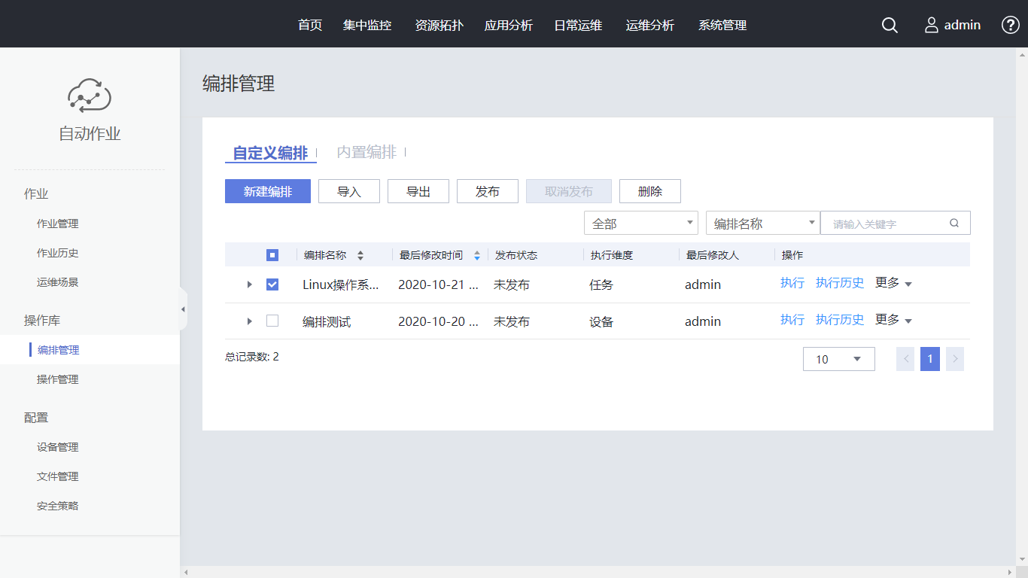Sort by 最后修改时间 column sort icon
The image size is (1028, 578).
coord(477,256)
